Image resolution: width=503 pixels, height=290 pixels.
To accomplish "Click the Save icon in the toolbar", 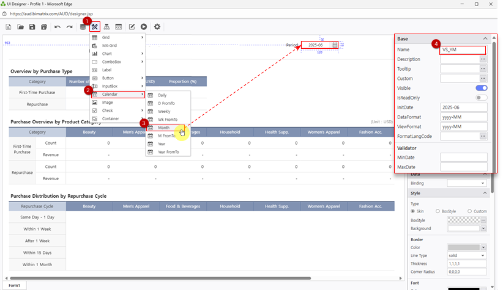I will tap(32, 27).
